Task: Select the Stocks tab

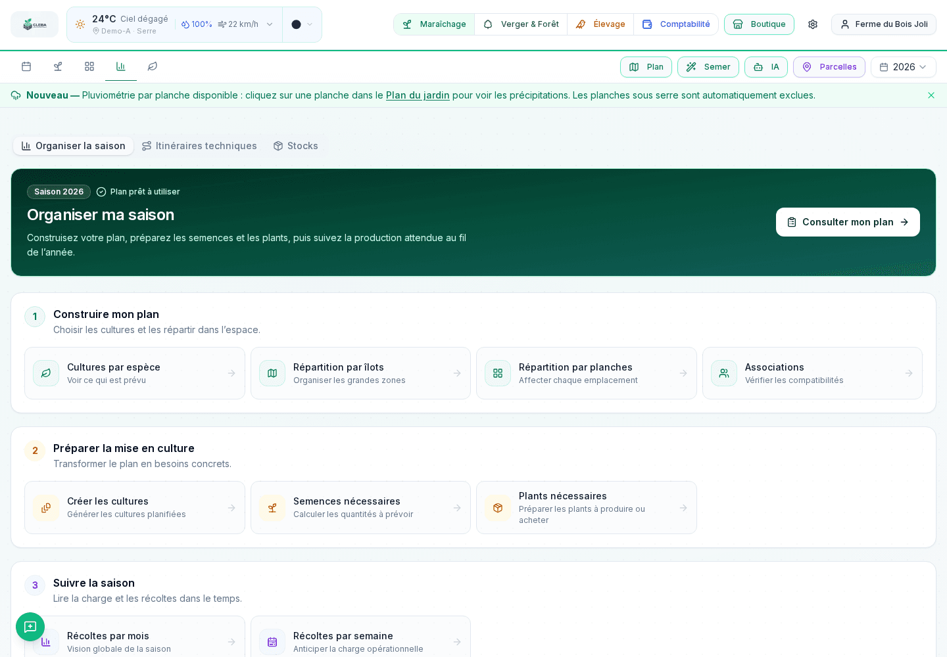Action: [295, 146]
